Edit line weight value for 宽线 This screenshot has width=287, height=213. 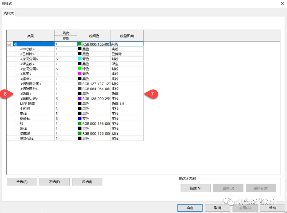point(66,114)
